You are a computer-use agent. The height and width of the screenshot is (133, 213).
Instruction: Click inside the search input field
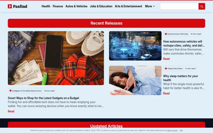pos(179,6)
